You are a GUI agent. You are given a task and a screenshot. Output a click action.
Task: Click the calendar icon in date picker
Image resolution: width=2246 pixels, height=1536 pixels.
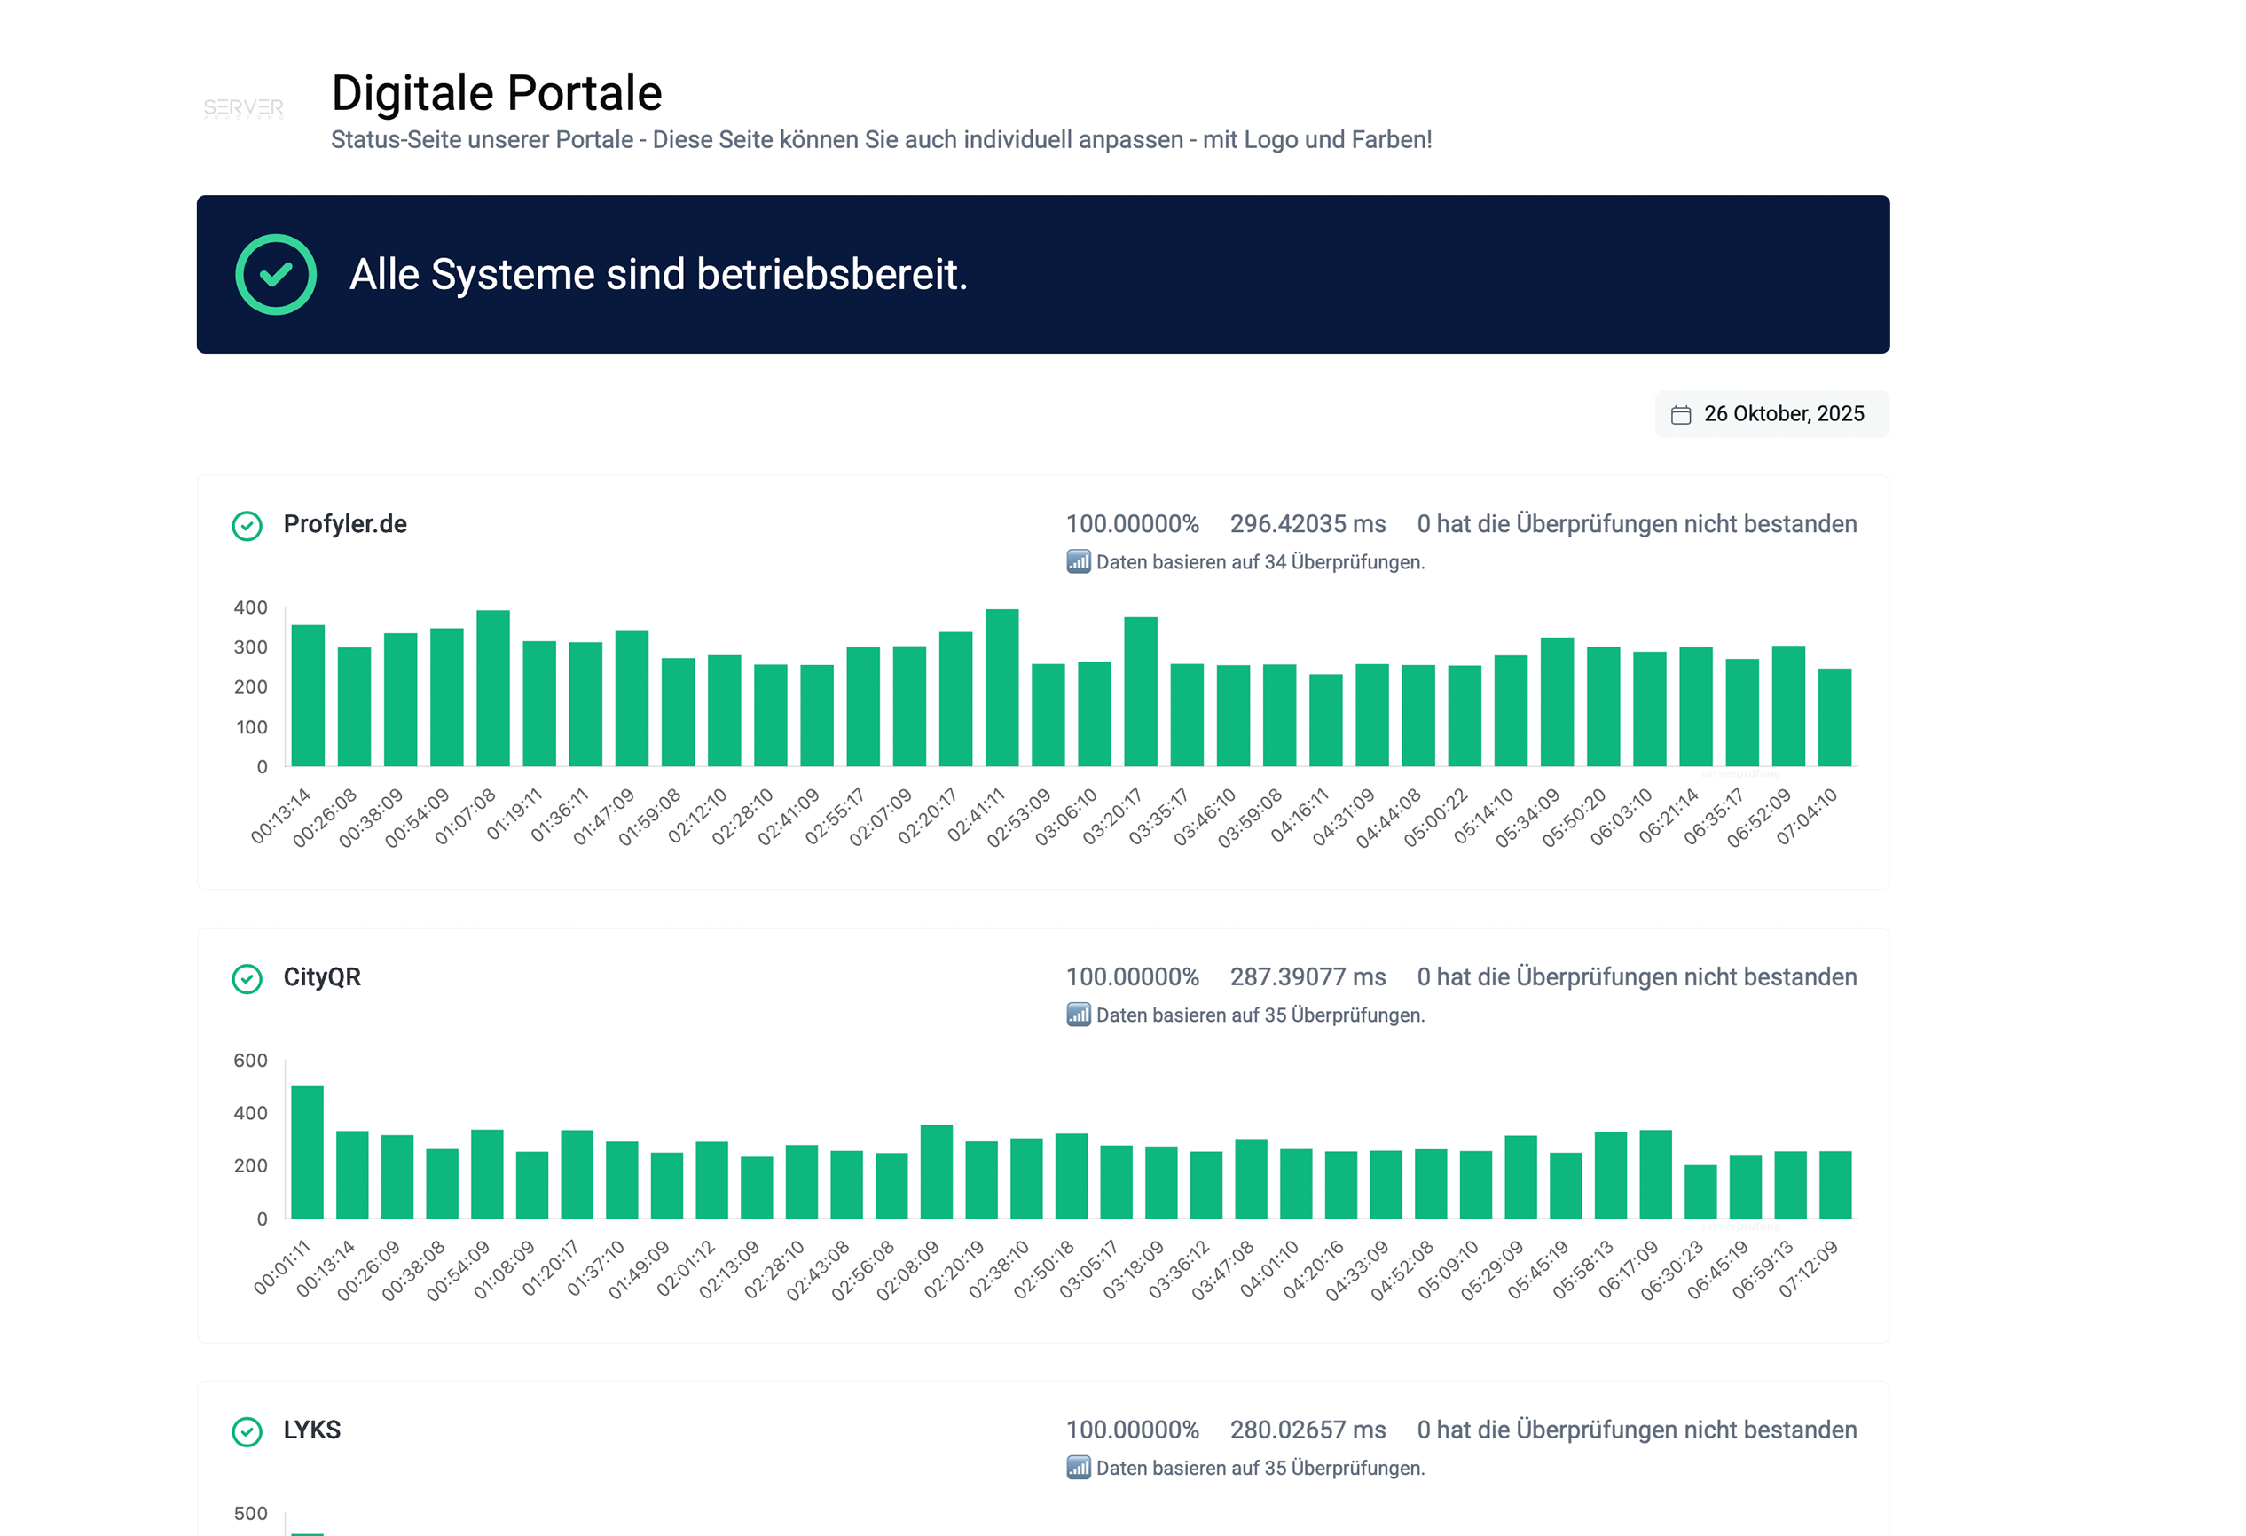pyautogui.click(x=1681, y=414)
